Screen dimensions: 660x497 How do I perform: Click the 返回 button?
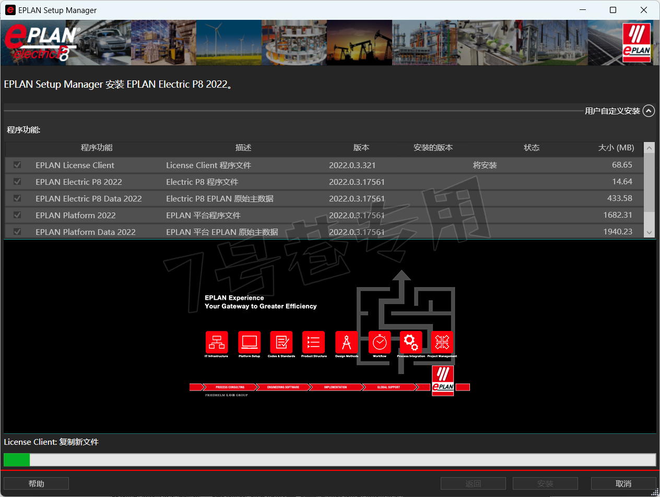pyautogui.click(x=473, y=483)
